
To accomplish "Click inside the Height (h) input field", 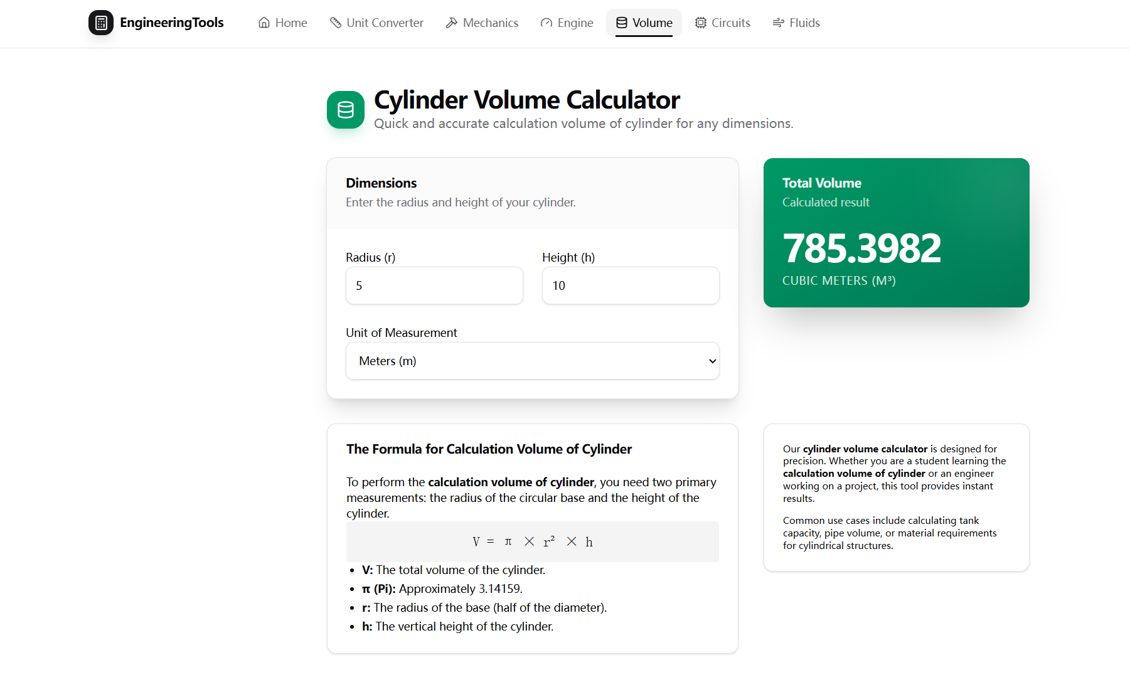I will click(x=630, y=285).
